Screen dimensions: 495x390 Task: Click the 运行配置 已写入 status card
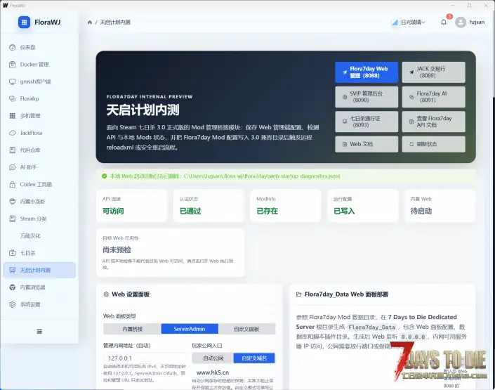pyautogui.click(x=363, y=206)
